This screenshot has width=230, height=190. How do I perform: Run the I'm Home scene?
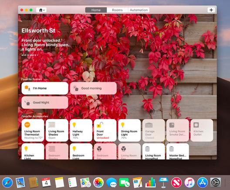(45, 88)
